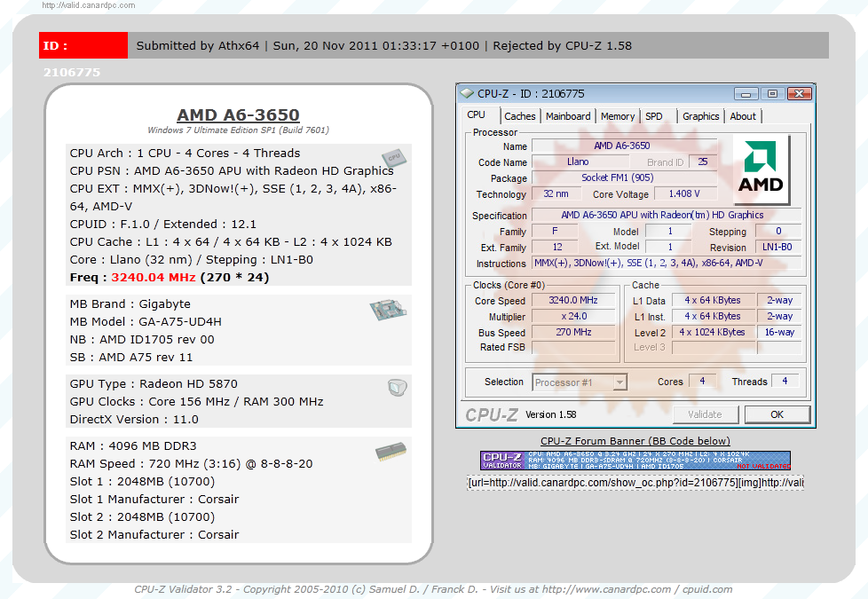Click the 'DirectX Version : 11.0' line
Image resolution: width=868 pixels, height=599 pixels.
pos(134,419)
